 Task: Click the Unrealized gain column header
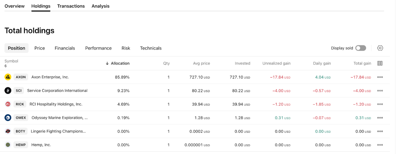point(276,63)
